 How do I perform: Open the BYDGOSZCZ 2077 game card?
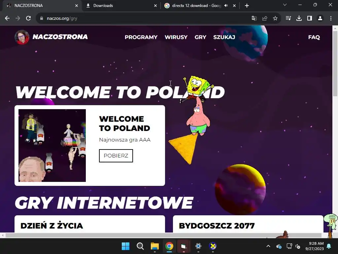[x=248, y=224]
